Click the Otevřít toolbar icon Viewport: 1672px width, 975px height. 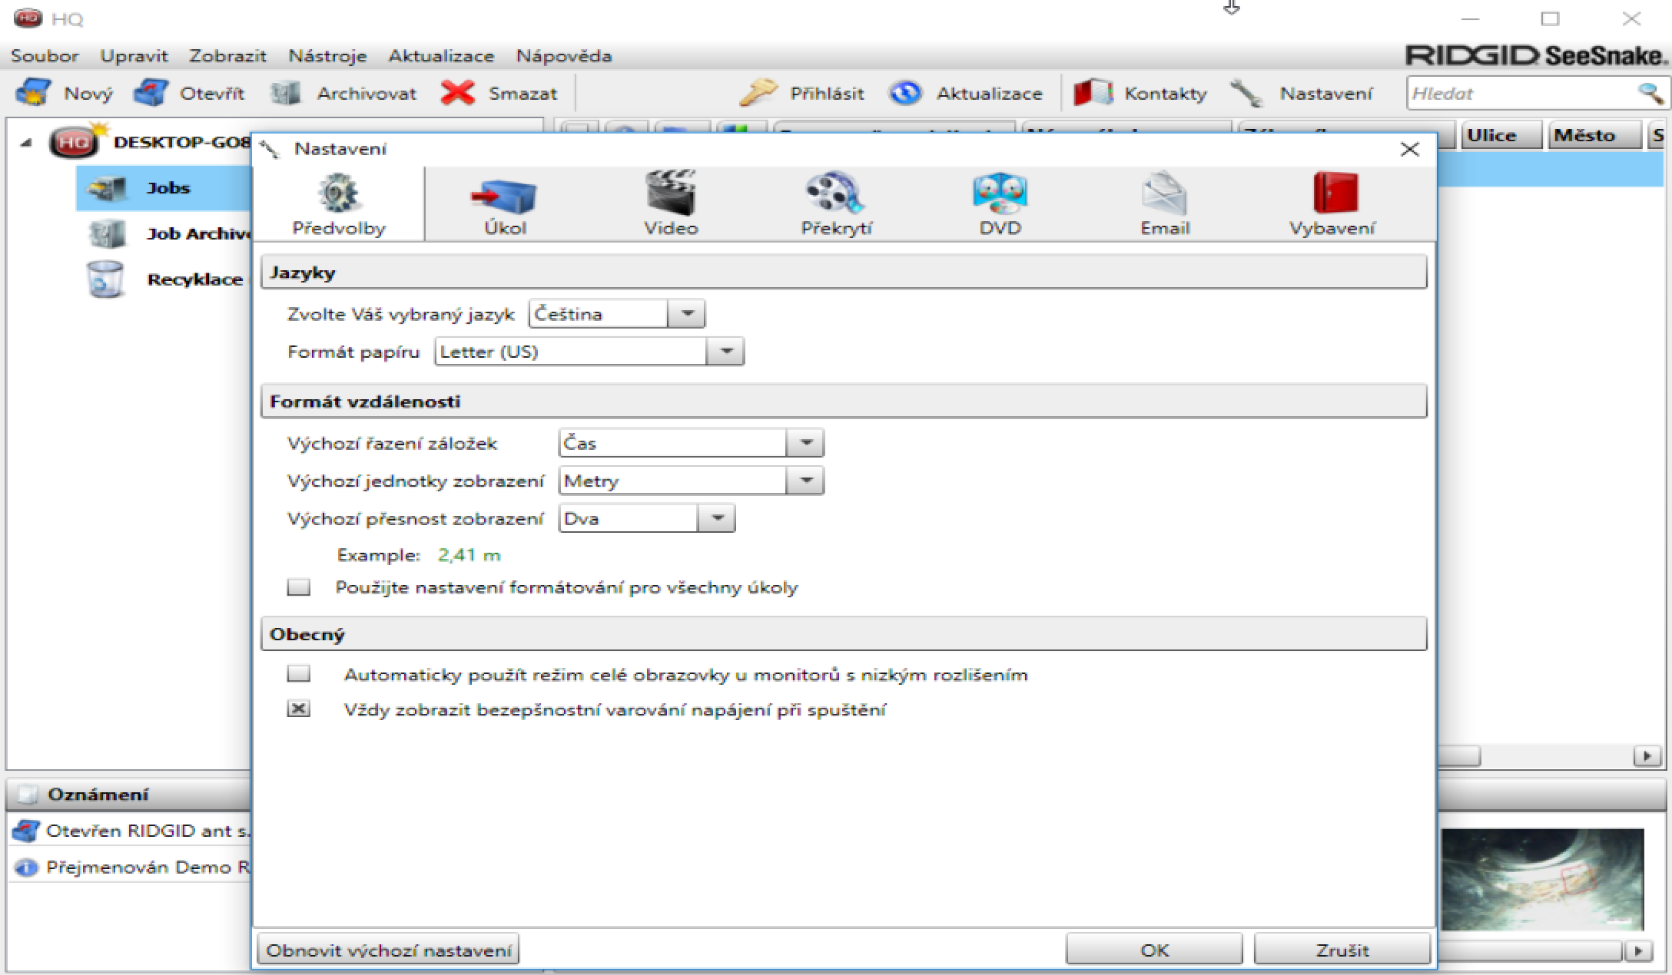pyautogui.click(x=151, y=93)
